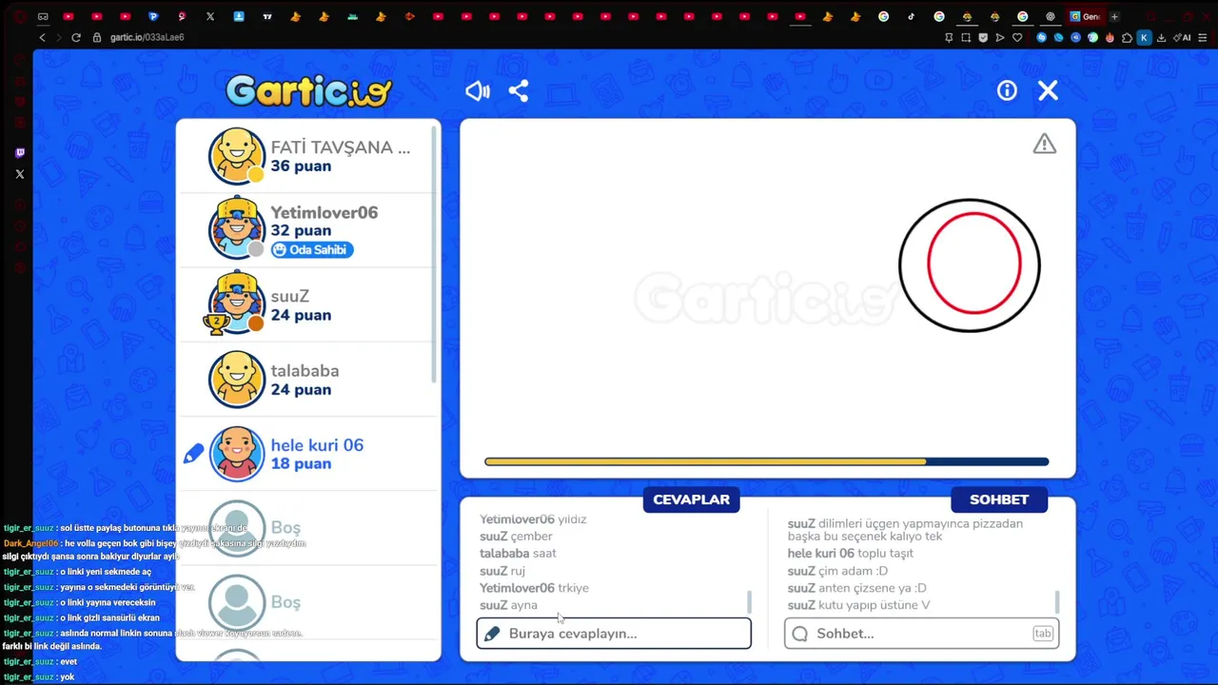
Task: Select the second empty Boş slot
Action: [308, 602]
